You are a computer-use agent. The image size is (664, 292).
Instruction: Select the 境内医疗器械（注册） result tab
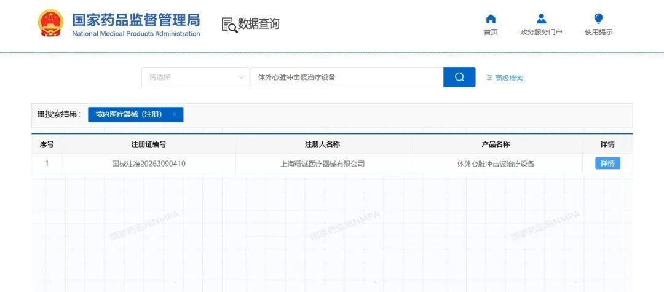click(135, 114)
